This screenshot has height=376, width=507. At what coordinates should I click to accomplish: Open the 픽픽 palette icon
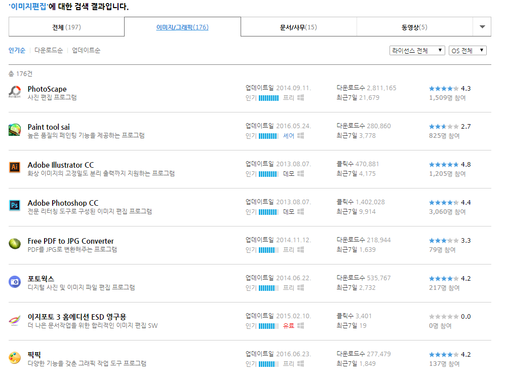tap(15, 358)
